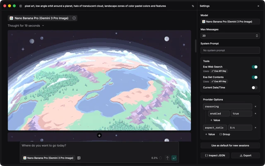This screenshot has height=166, width=265.
Task: Click the chat scrollbar thumb
Action: 196,46
